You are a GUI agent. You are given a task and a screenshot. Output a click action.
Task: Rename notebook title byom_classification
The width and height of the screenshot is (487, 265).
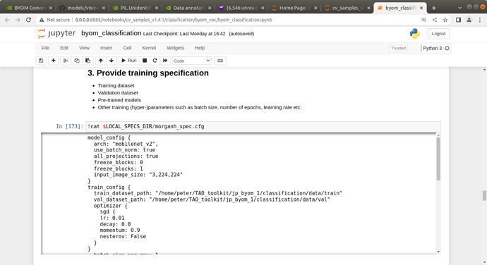[112, 33]
